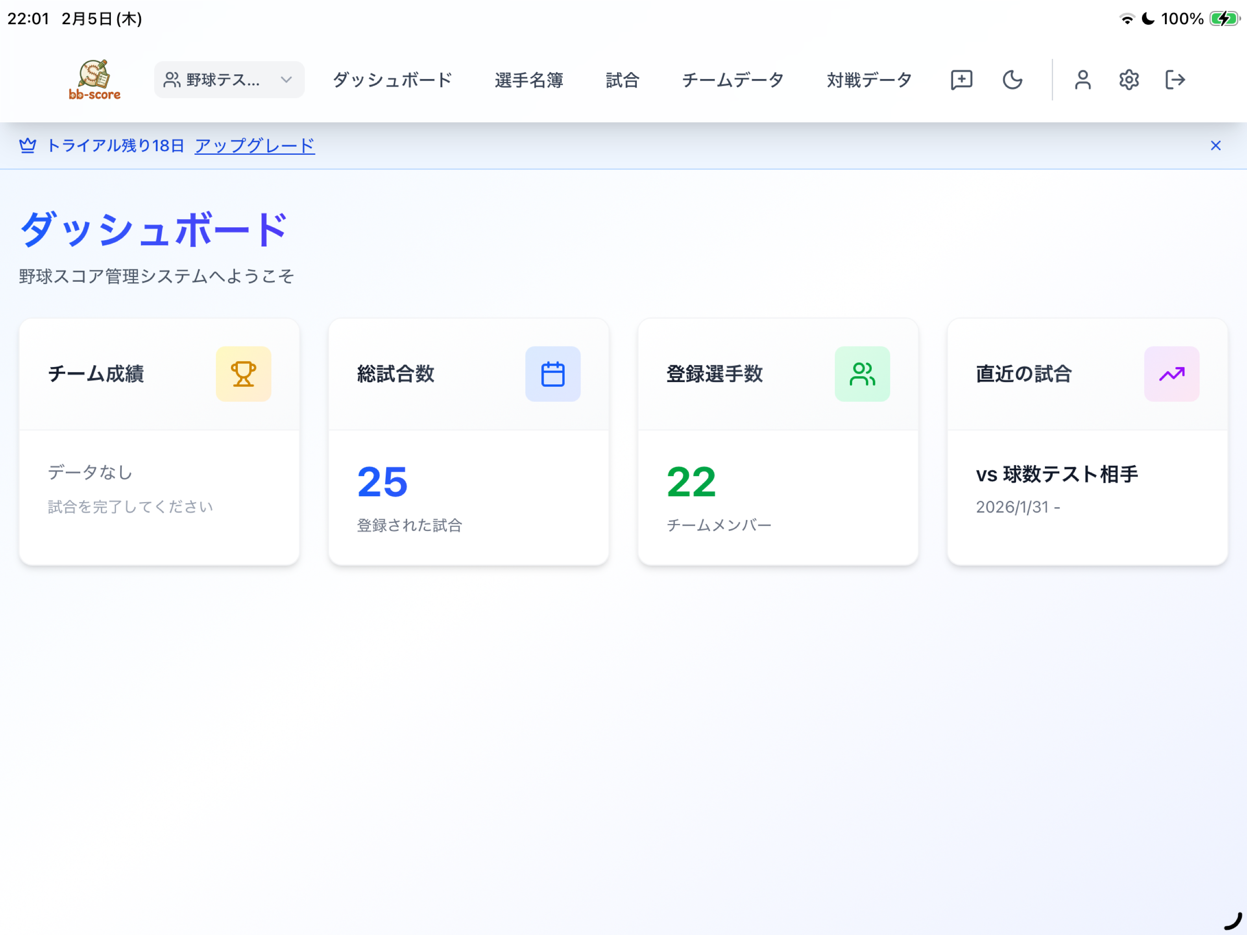This screenshot has height=935, width=1247.
Task: Toggle dark mode moon icon in navbar
Action: point(1012,79)
